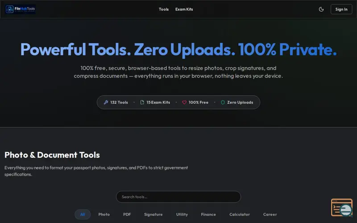357x223 pixels.
Task: Click the Photo & Document Tools heading
Action: coord(52,155)
